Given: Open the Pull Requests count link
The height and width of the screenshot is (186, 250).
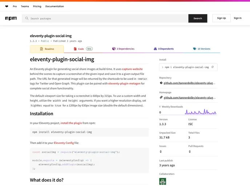Looking at the screenshot, I should (x=190, y=151).
